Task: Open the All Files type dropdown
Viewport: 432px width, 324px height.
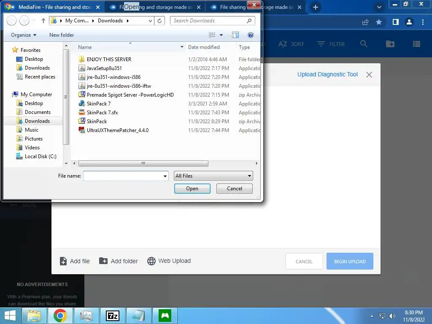Action: coord(213,176)
